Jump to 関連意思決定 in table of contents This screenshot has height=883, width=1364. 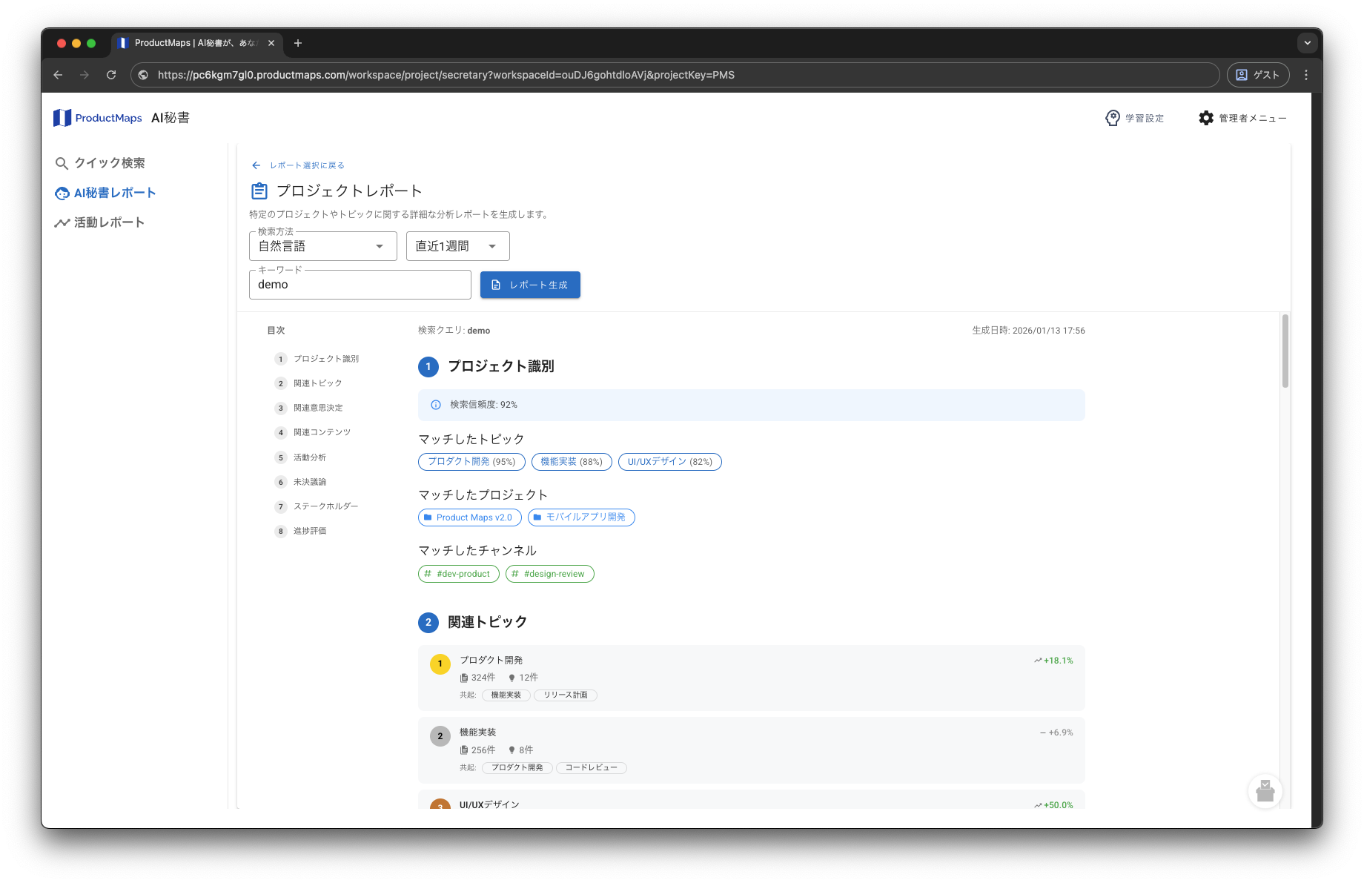coord(317,408)
